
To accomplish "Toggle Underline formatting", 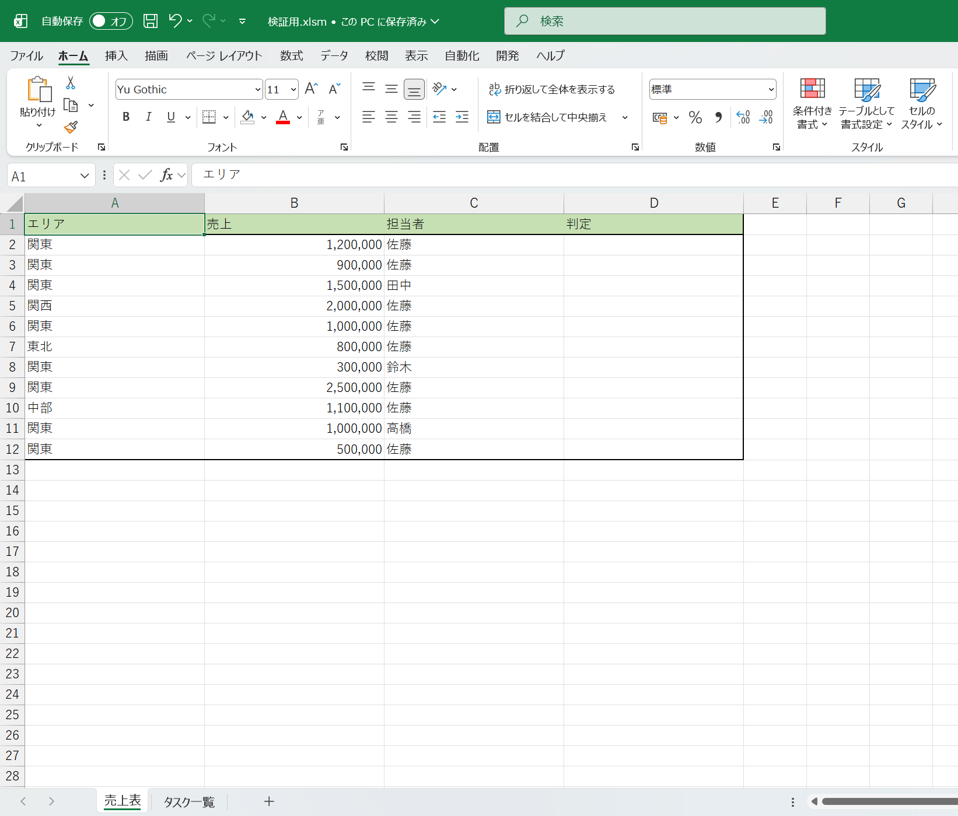I will point(171,117).
